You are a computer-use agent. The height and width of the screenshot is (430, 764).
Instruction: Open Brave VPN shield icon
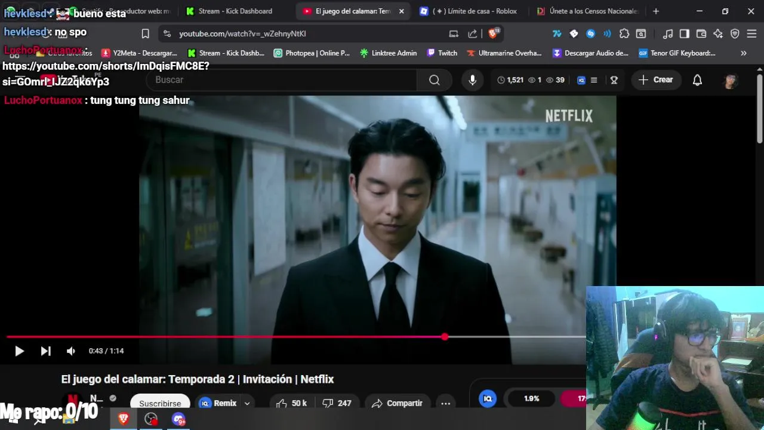(x=735, y=34)
